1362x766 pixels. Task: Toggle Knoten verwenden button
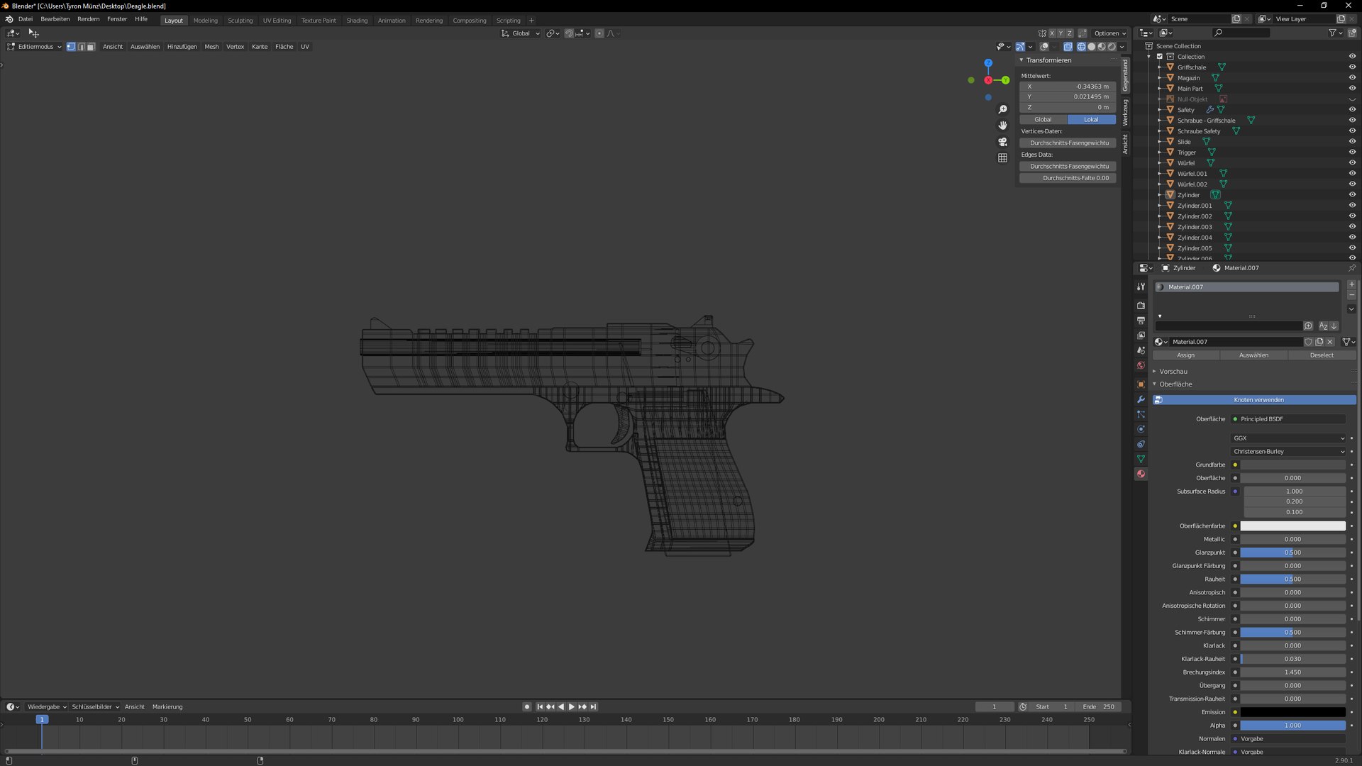pos(1254,400)
